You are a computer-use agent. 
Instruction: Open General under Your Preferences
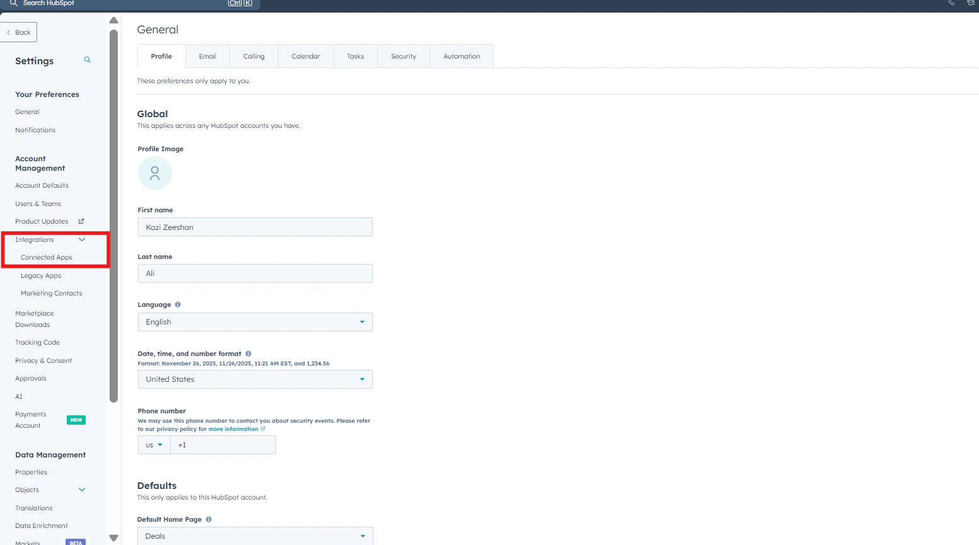27,112
